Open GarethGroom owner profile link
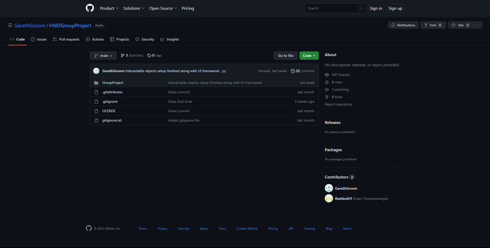This screenshot has width=490, height=248. coord(29,26)
